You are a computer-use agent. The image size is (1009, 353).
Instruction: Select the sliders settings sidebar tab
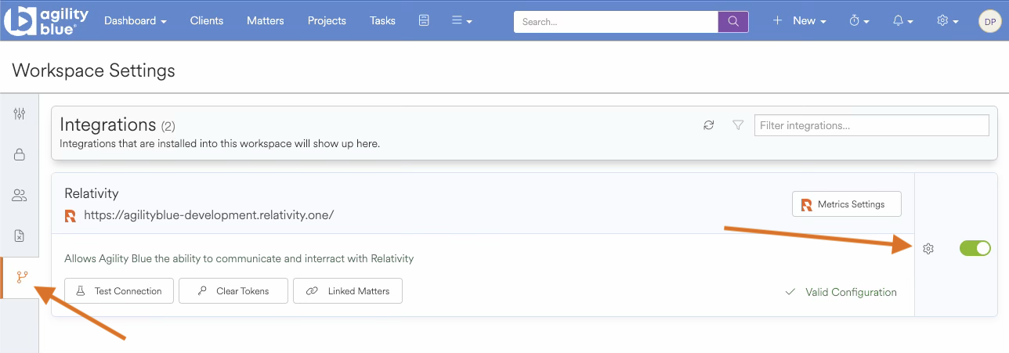[20, 114]
